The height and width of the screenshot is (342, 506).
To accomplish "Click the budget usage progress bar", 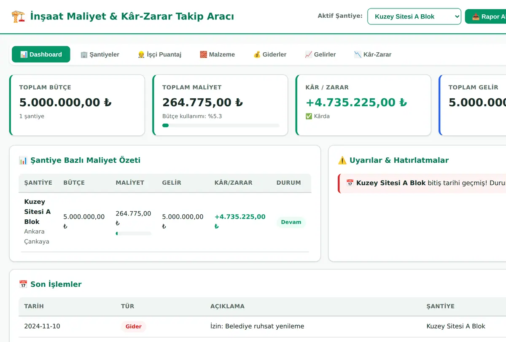I will click(221, 125).
